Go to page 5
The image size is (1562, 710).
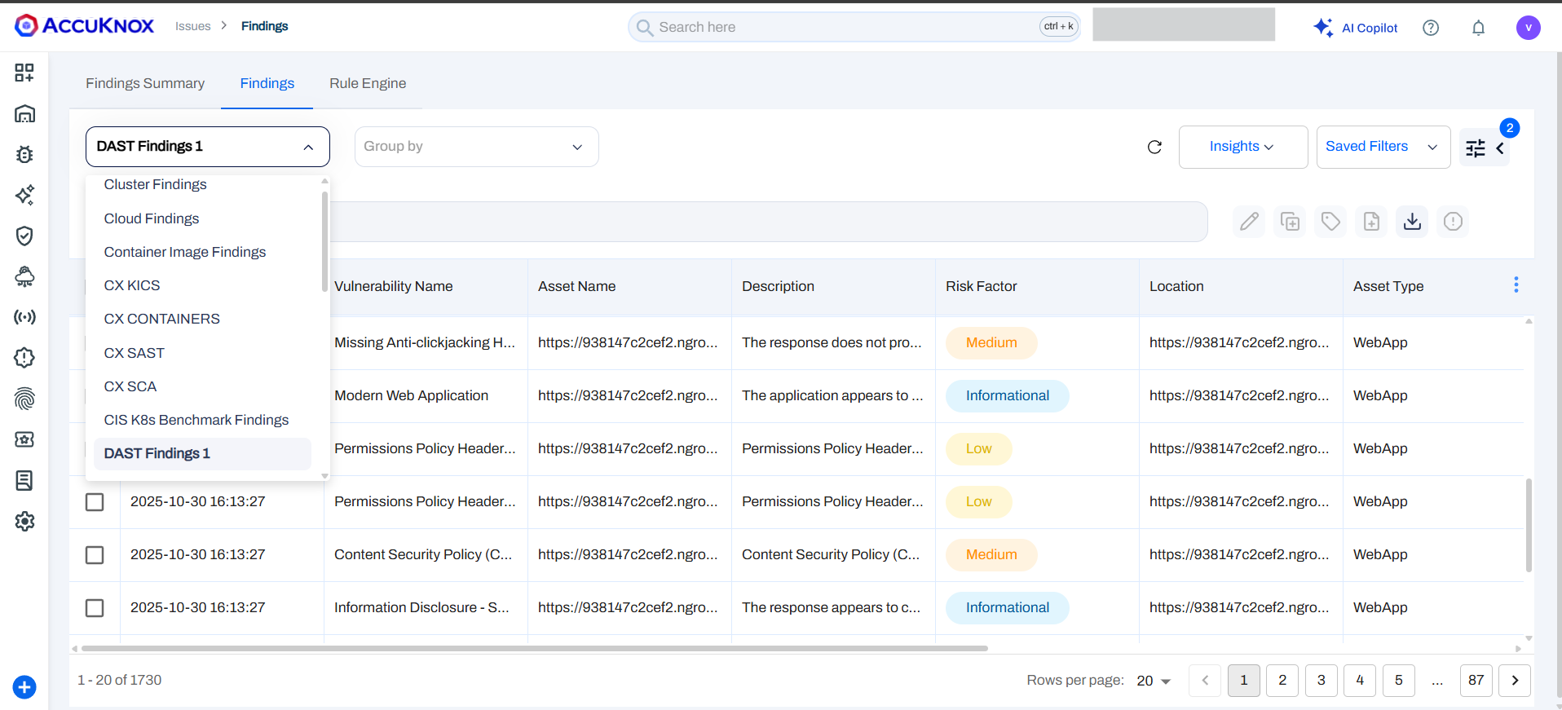(x=1399, y=681)
